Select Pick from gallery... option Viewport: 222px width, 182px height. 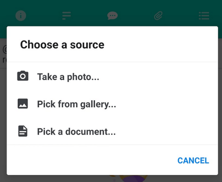pos(112,104)
